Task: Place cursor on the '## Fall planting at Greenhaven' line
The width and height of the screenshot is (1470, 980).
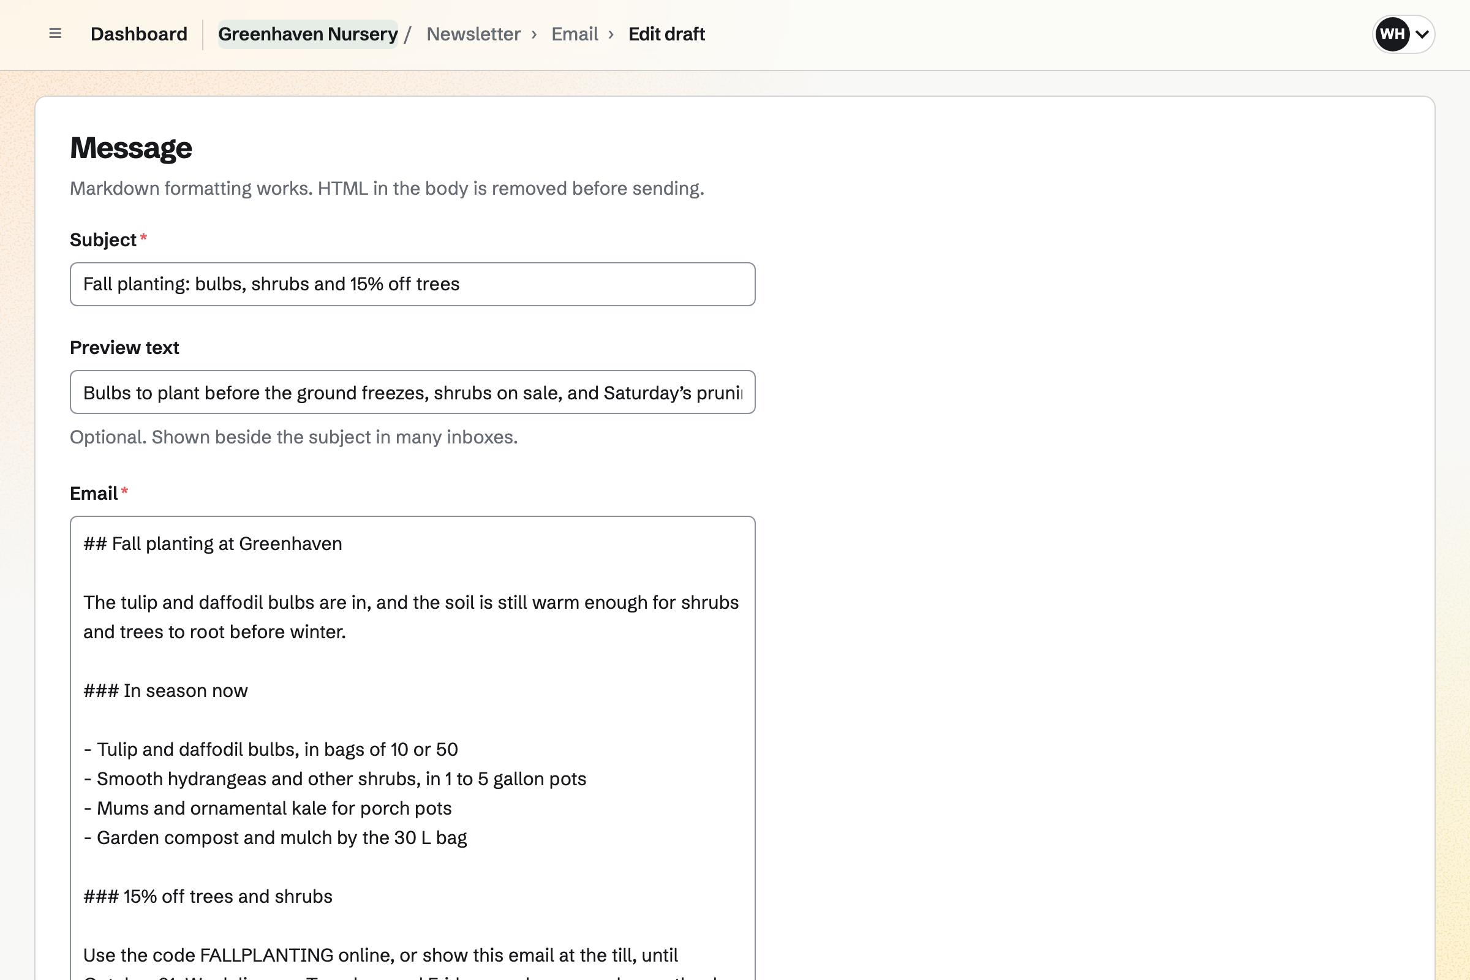Action: click(213, 544)
